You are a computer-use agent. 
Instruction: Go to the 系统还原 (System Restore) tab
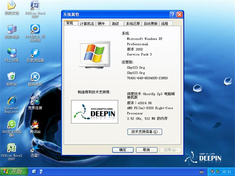pyautogui.click(x=133, y=24)
